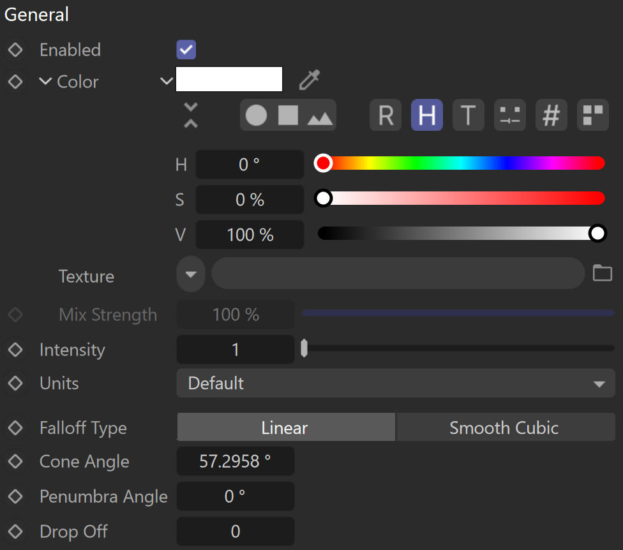
Task: Show the color mixer sliders icon
Action: coord(510,115)
